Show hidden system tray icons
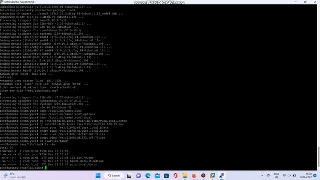Image resolution: width=320 pixels, height=180 pixels. tap(262, 175)
